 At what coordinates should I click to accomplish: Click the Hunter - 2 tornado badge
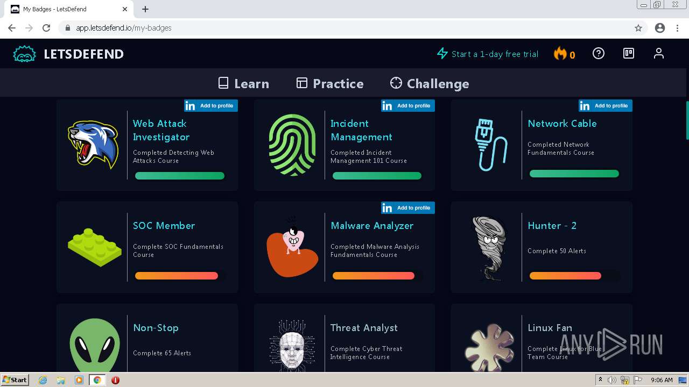click(490, 248)
